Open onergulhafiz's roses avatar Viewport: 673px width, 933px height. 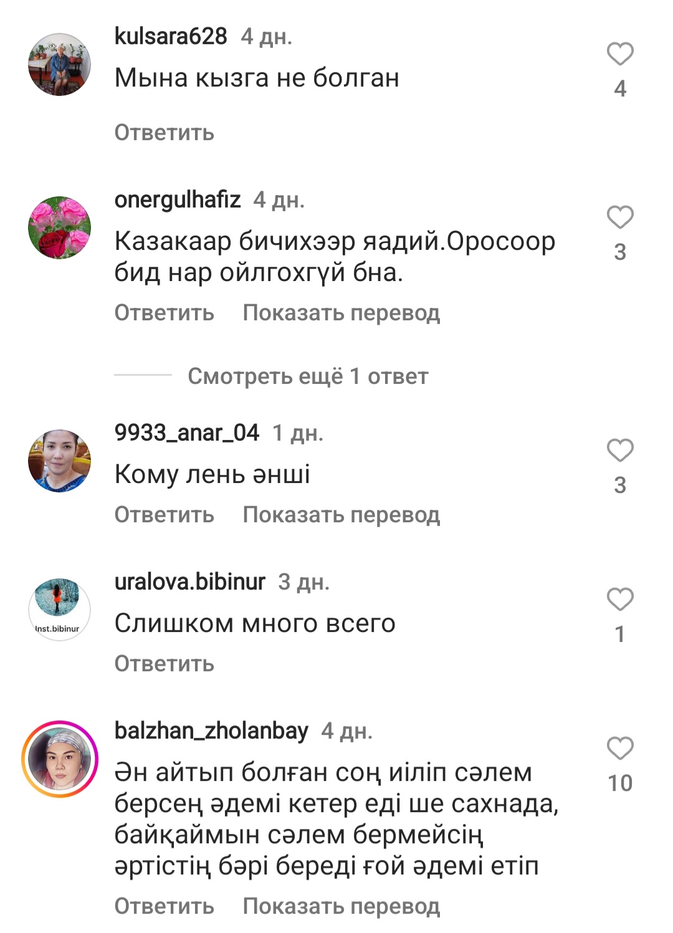60,228
